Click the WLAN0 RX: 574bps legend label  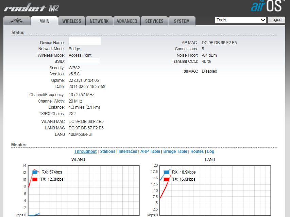52,172
